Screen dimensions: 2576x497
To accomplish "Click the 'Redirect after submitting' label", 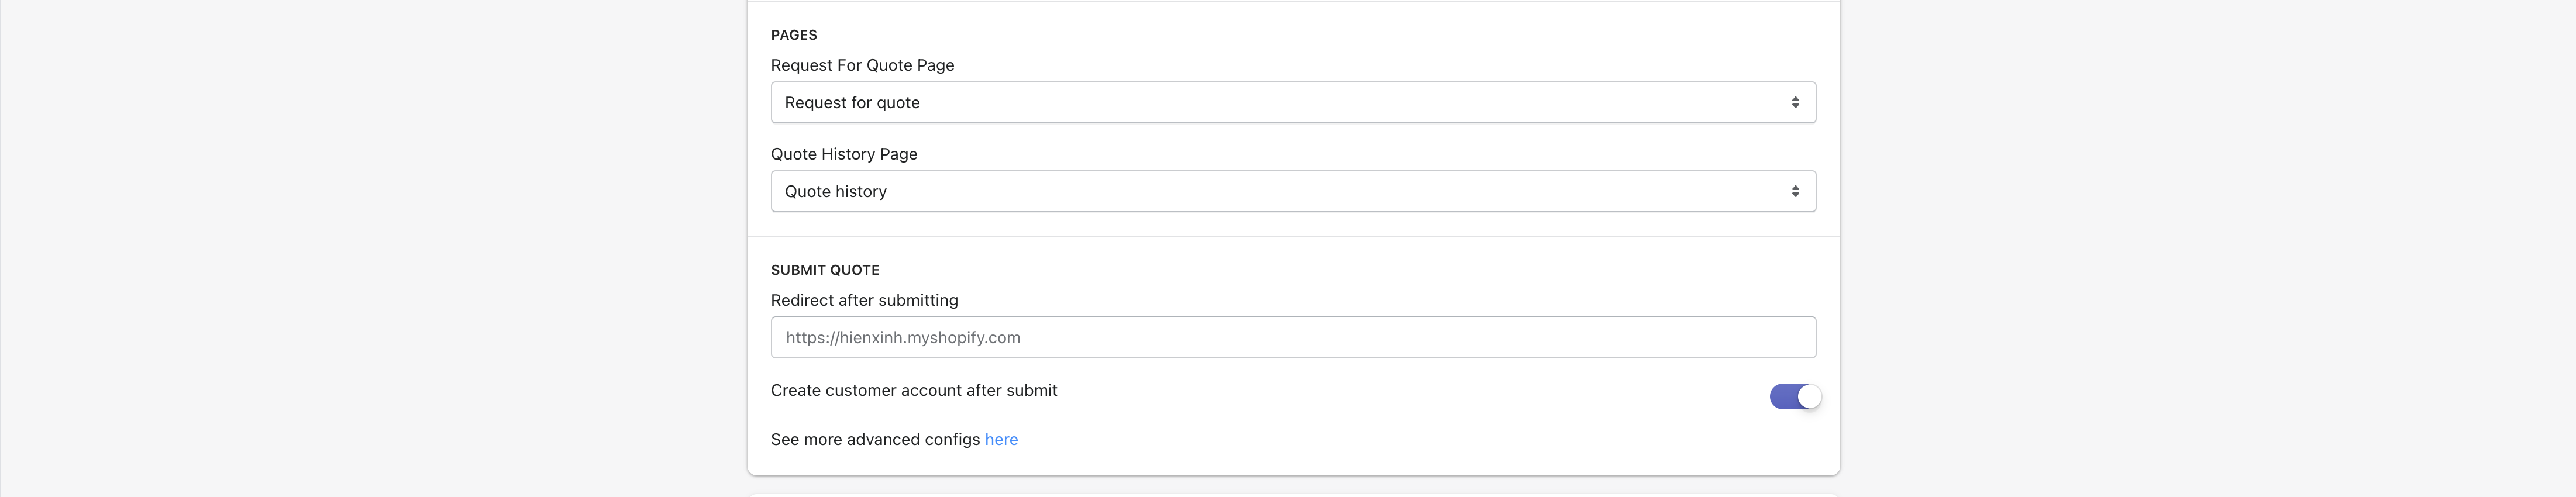I will pyautogui.click(x=864, y=300).
